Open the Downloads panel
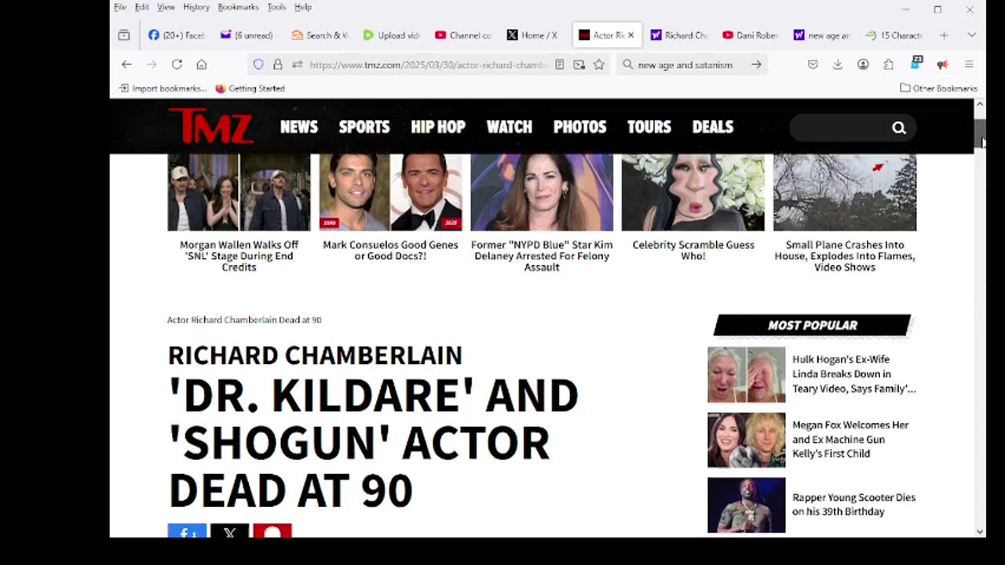The width and height of the screenshot is (1005, 565). [838, 64]
